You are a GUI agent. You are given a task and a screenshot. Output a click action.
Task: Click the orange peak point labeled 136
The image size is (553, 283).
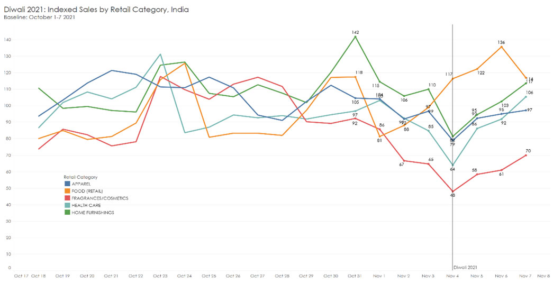tap(501, 47)
